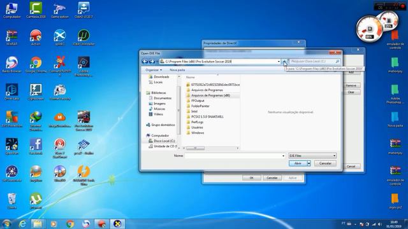Select Imagens library
The height and width of the screenshot is (229, 408).
click(157, 104)
